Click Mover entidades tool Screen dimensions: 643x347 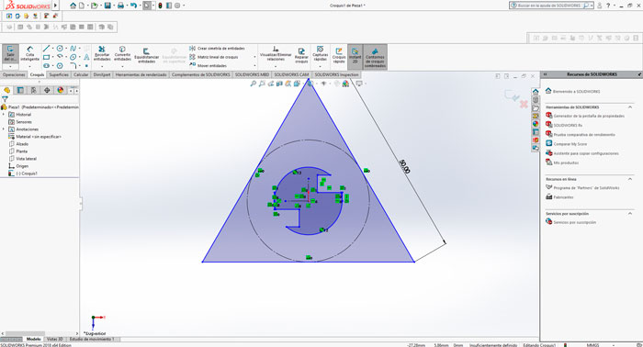(208, 65)
